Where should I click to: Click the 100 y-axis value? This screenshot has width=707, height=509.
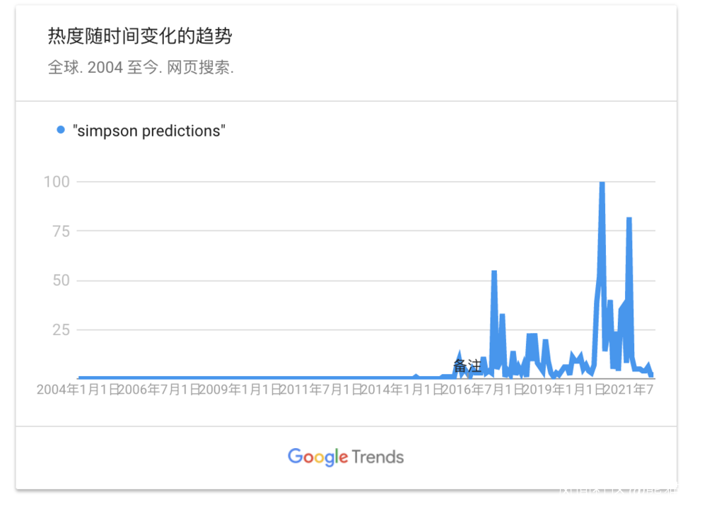coord(57,182)
